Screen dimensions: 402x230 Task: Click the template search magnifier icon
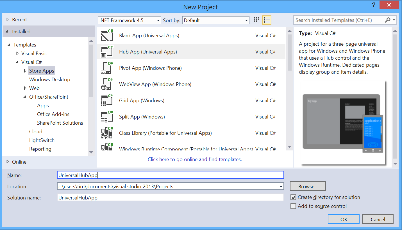tap(388, 20)
